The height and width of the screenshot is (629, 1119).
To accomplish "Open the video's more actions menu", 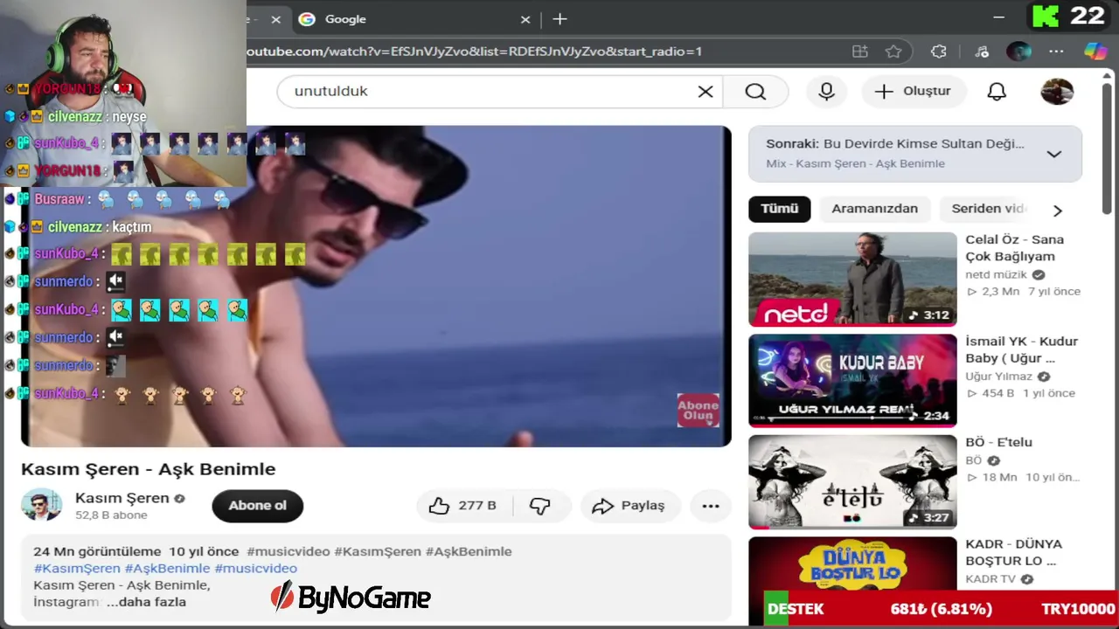I will (711, 506).
